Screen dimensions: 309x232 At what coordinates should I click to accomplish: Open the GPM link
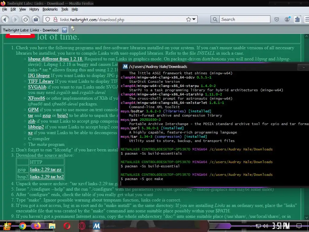[x=33, y=110]
